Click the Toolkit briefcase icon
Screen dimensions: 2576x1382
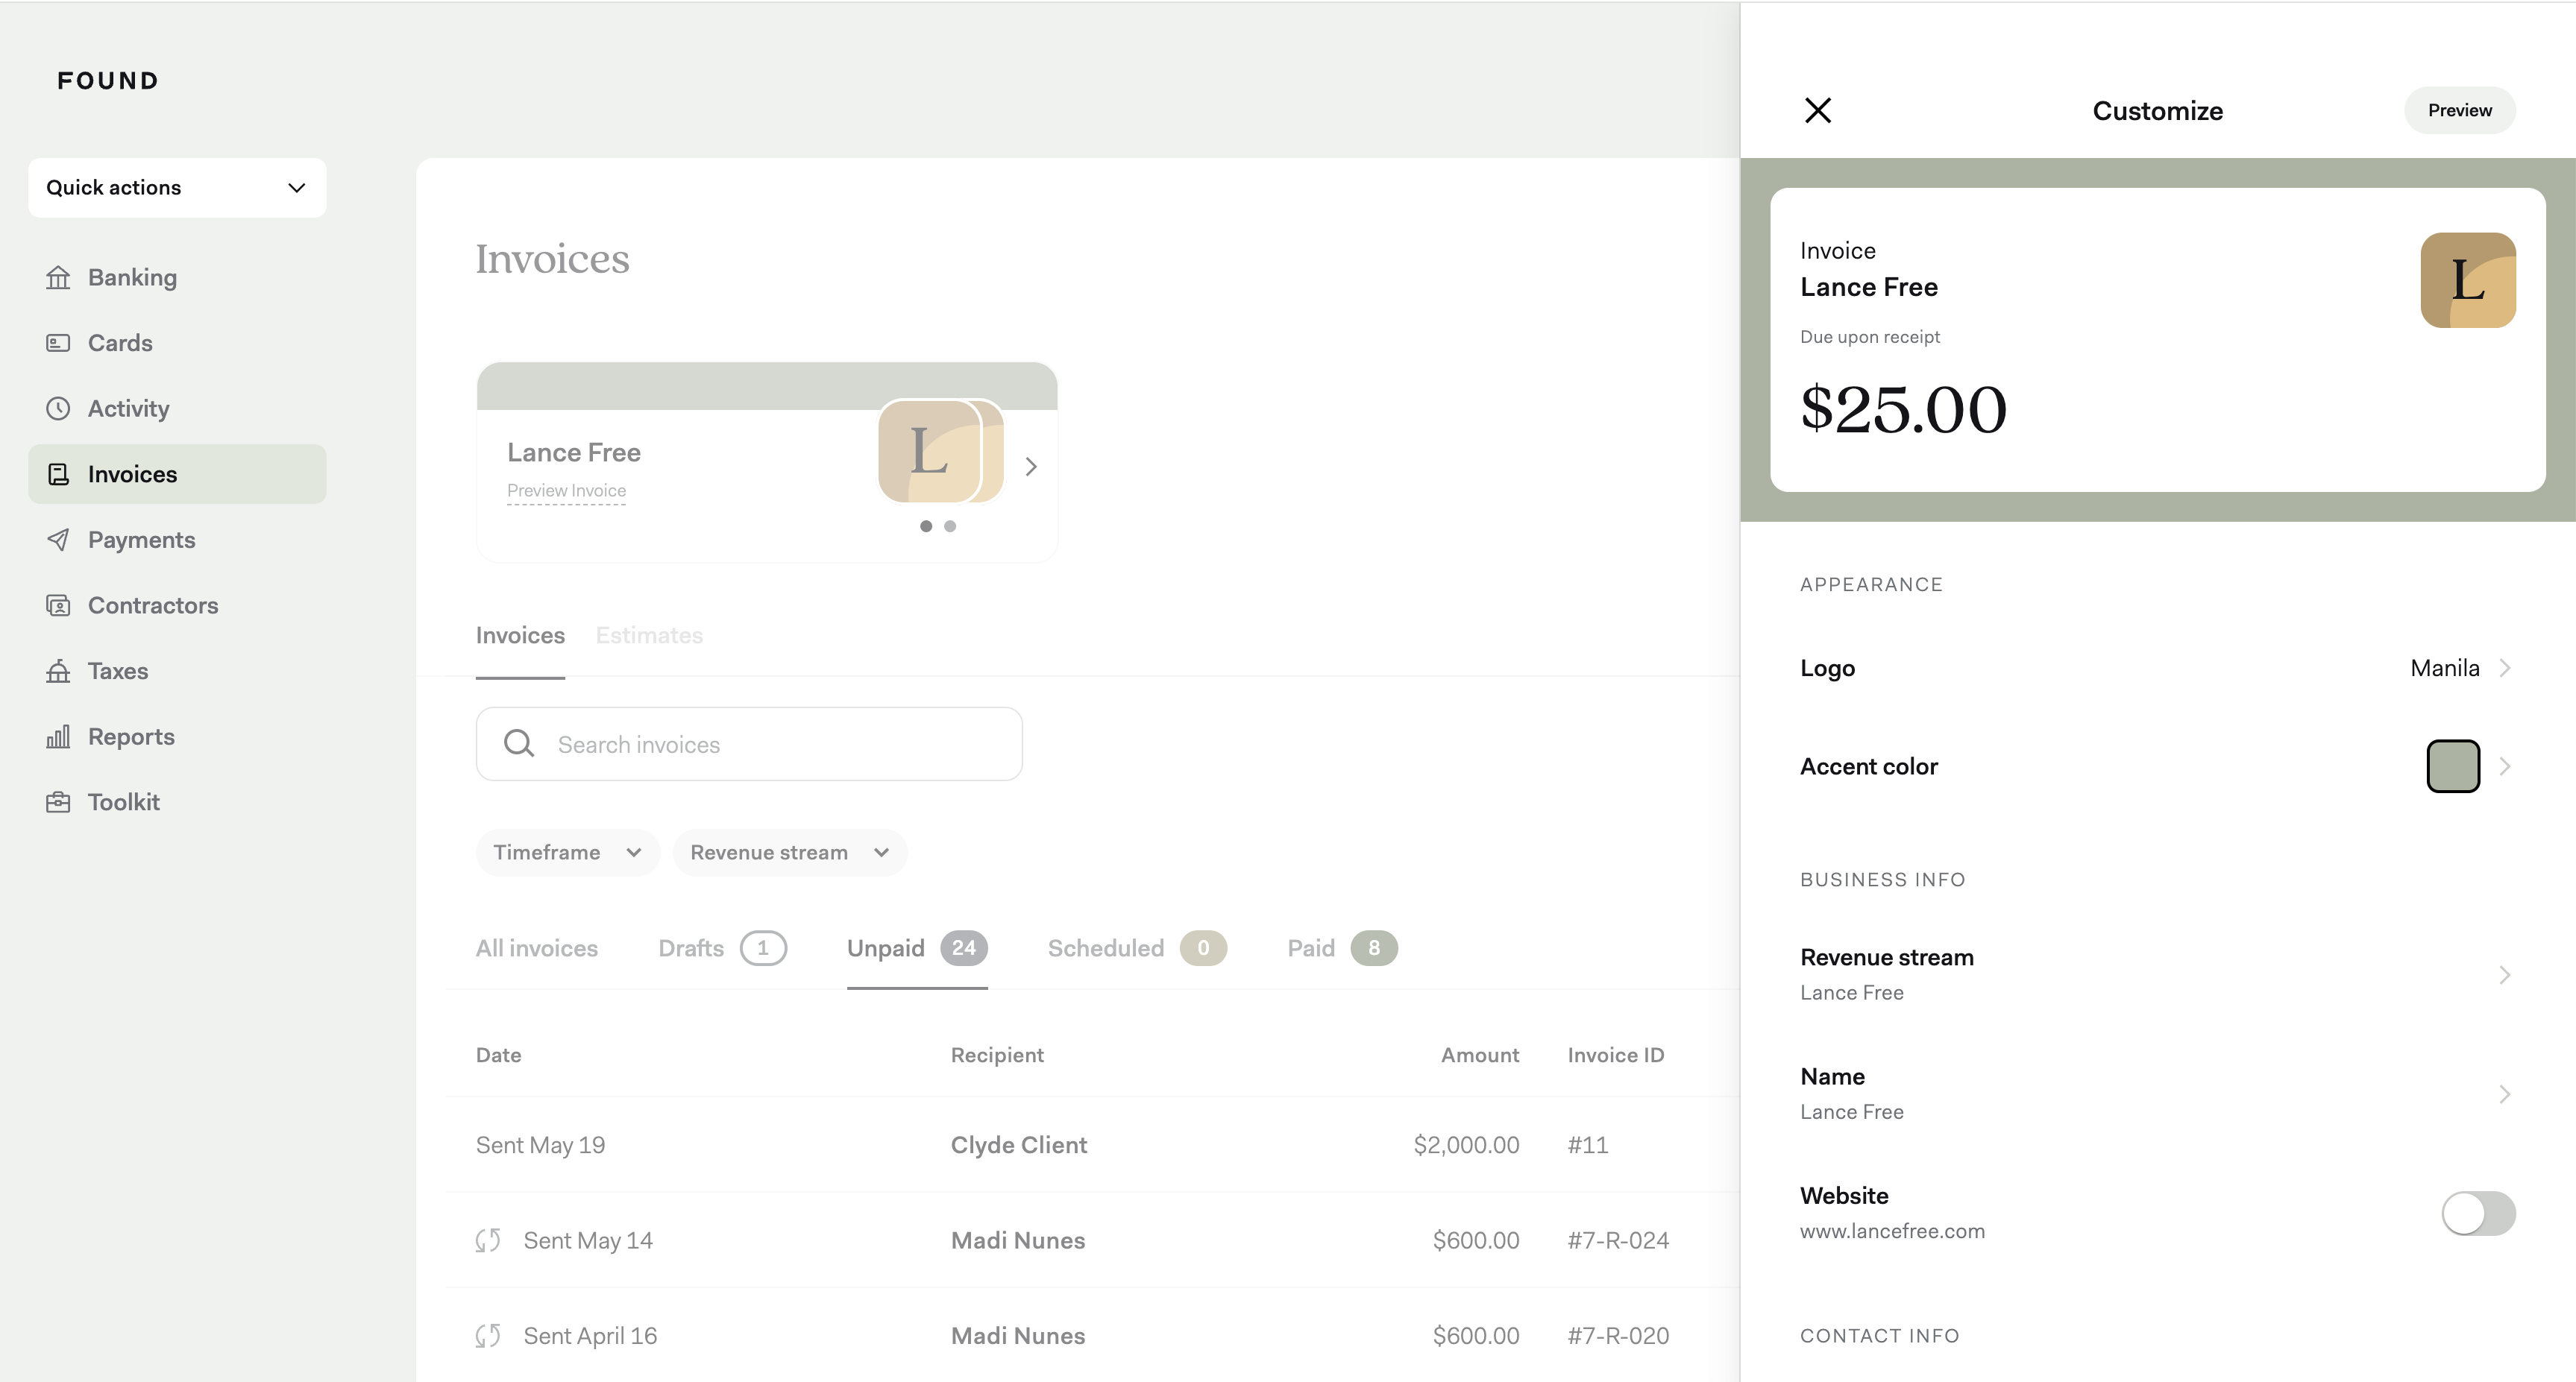(58, 802)
